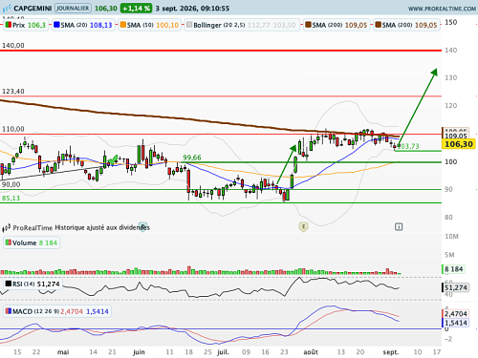Click the 123,40 level label
The height and width of the screenshot is (358, 478).
point(13,92)
